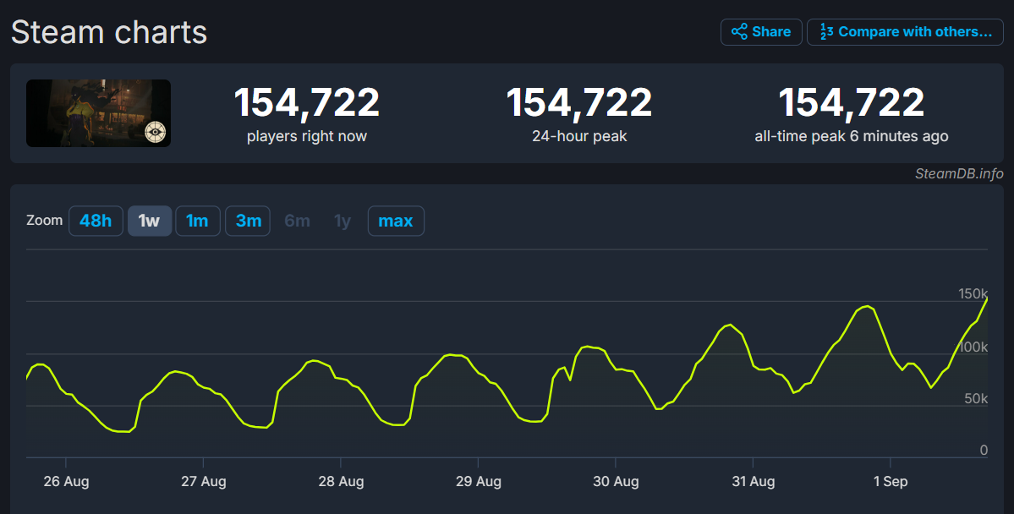
Task: Click the 30 Aug axis label
Action: 616,482
